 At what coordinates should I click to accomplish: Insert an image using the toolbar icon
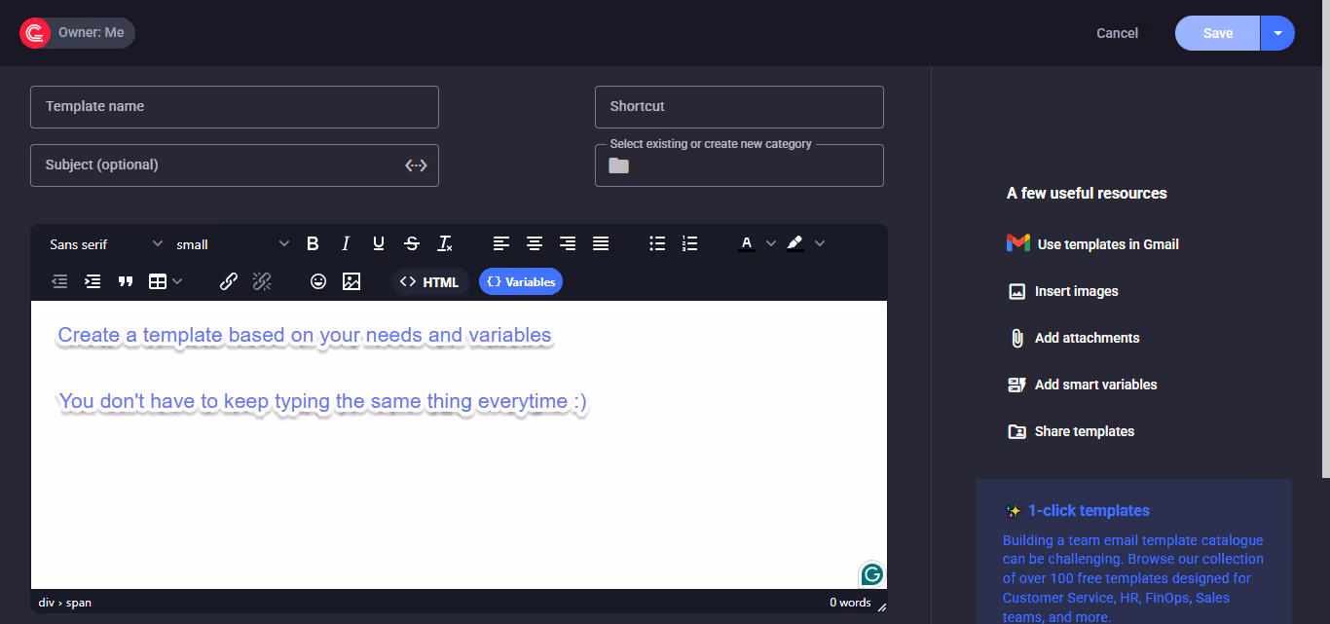coord(351,281)
